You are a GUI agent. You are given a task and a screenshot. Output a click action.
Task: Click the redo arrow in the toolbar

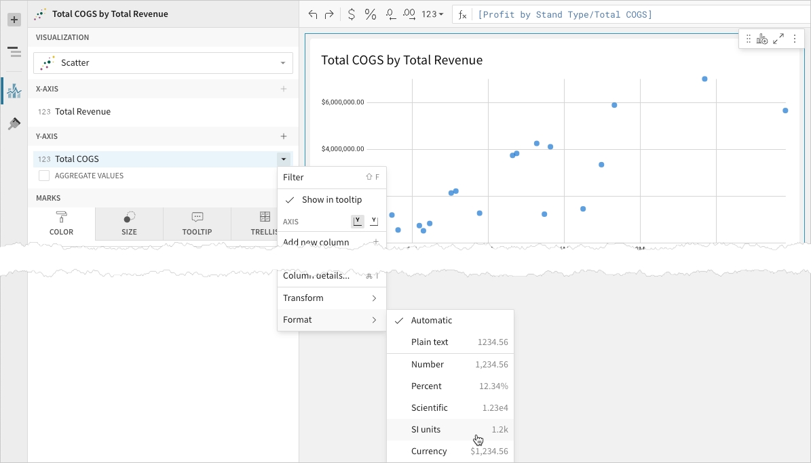[x=329, y=14]
